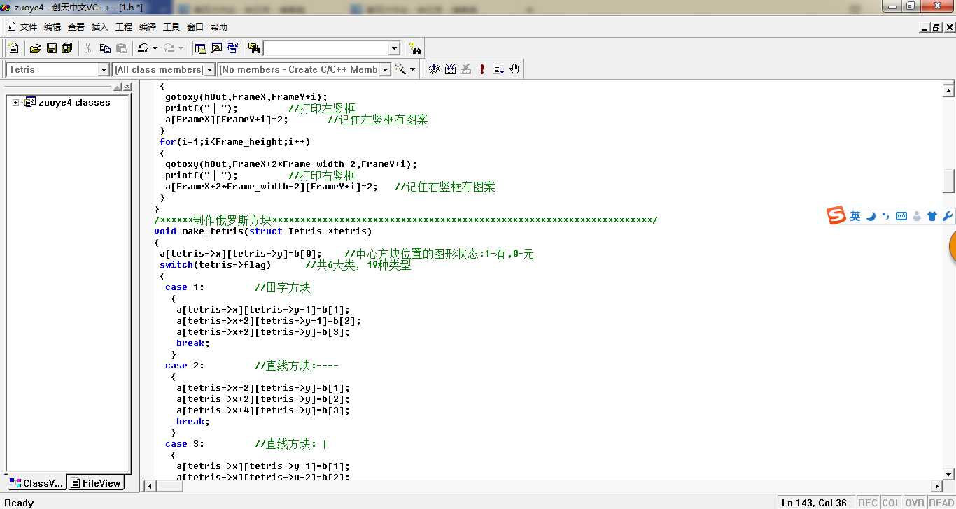Click inside the Find text input box
This screenshot has height=509, width=956.
[x=325, y=48]
